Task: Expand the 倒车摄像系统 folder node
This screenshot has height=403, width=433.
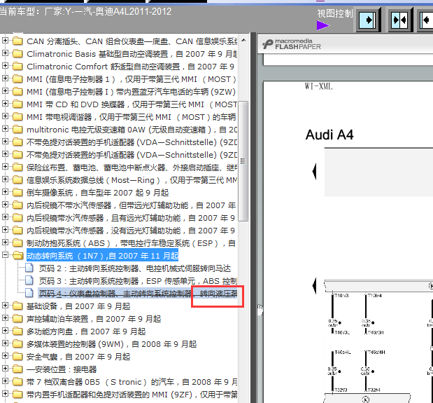Action: (5, 191)
